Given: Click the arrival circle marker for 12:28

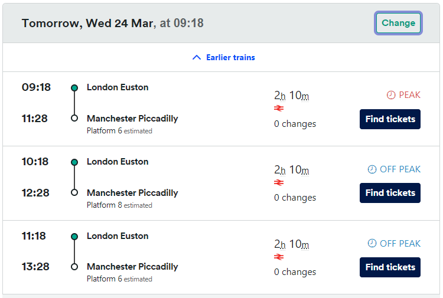Looking at the screenshot, I should pos(74,192).
